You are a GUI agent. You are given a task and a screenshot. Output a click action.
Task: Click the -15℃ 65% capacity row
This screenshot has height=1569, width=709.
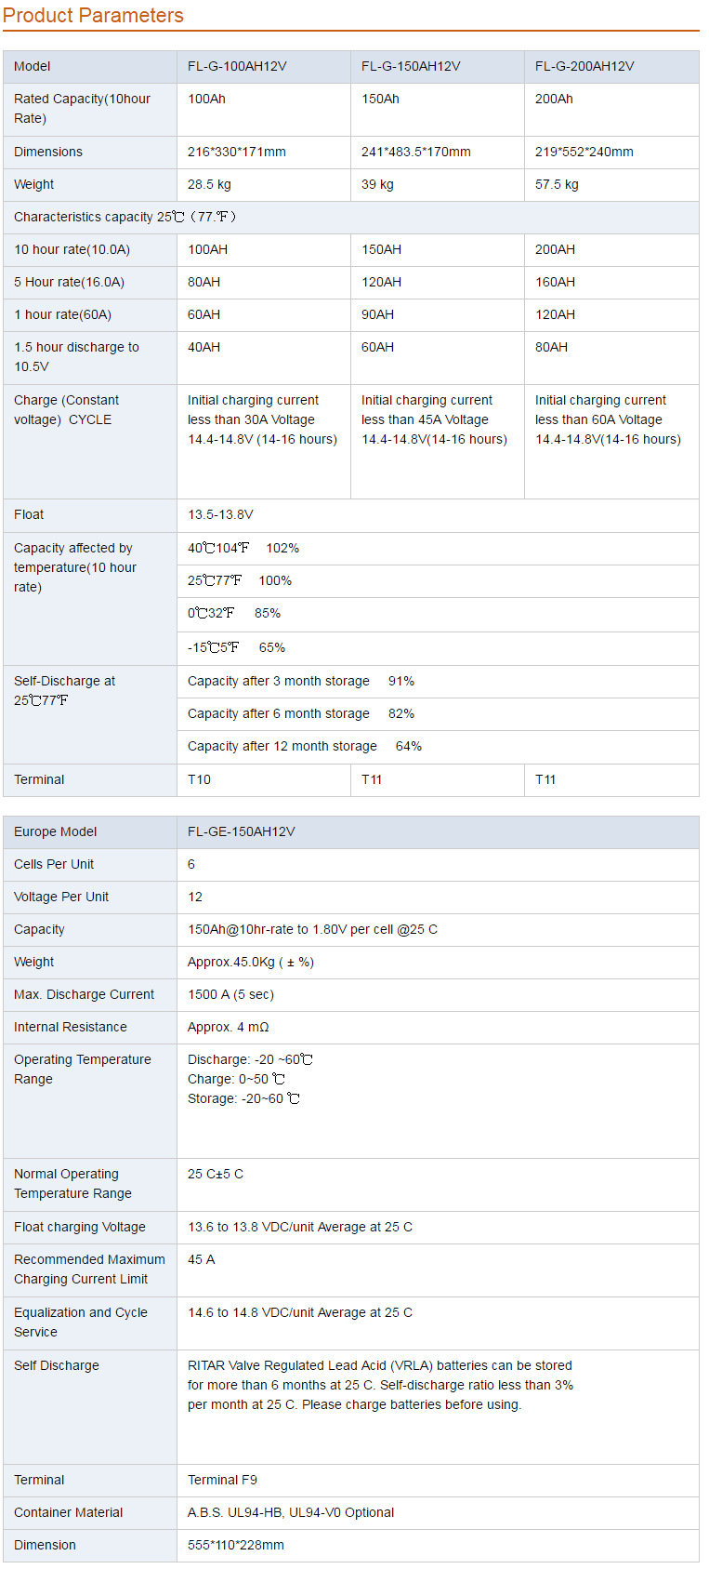[x=236, y=647]
